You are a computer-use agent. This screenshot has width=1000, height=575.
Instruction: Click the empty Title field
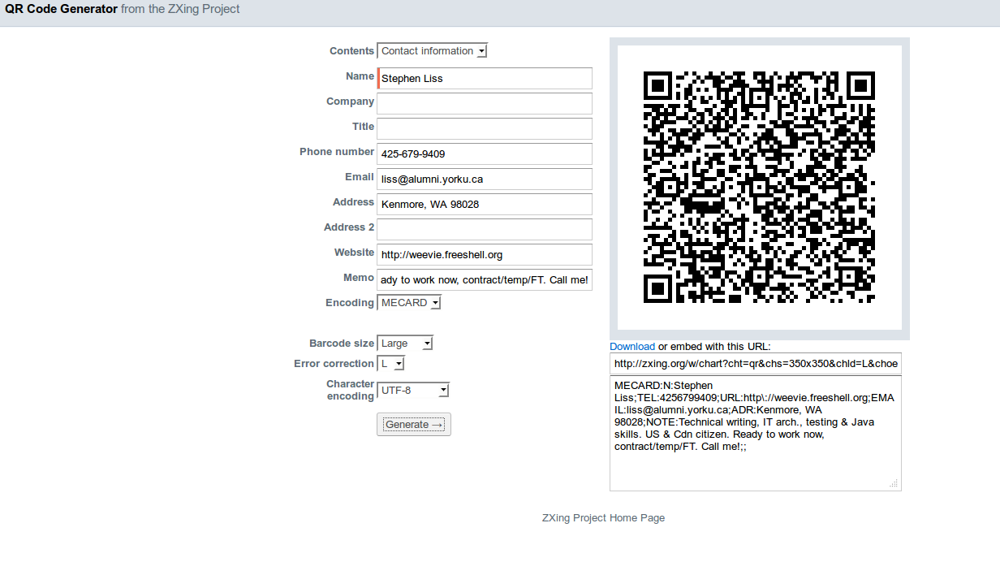[484, 128]
